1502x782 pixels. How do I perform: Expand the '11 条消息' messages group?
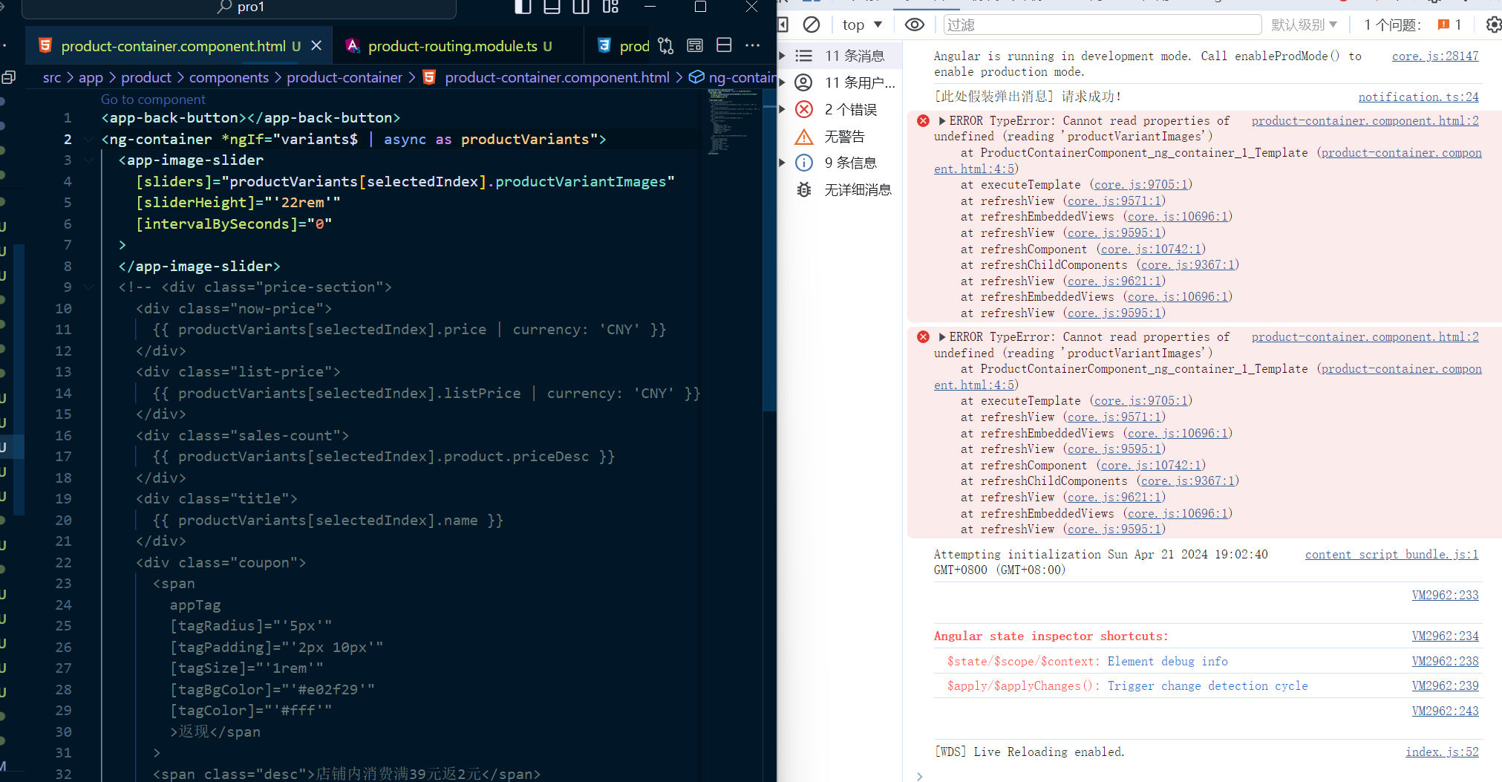(x=782, y=56)
